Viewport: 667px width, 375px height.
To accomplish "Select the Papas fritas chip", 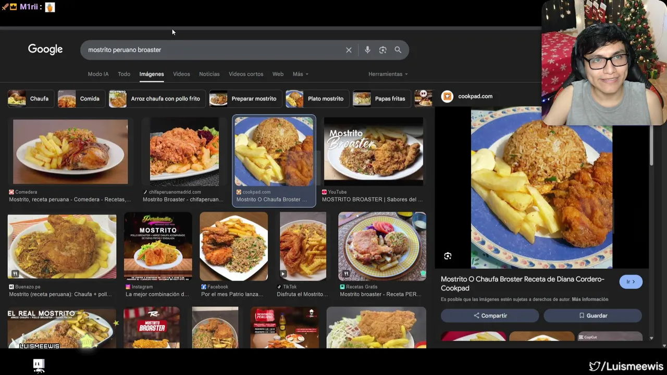I will pos(381,98).
